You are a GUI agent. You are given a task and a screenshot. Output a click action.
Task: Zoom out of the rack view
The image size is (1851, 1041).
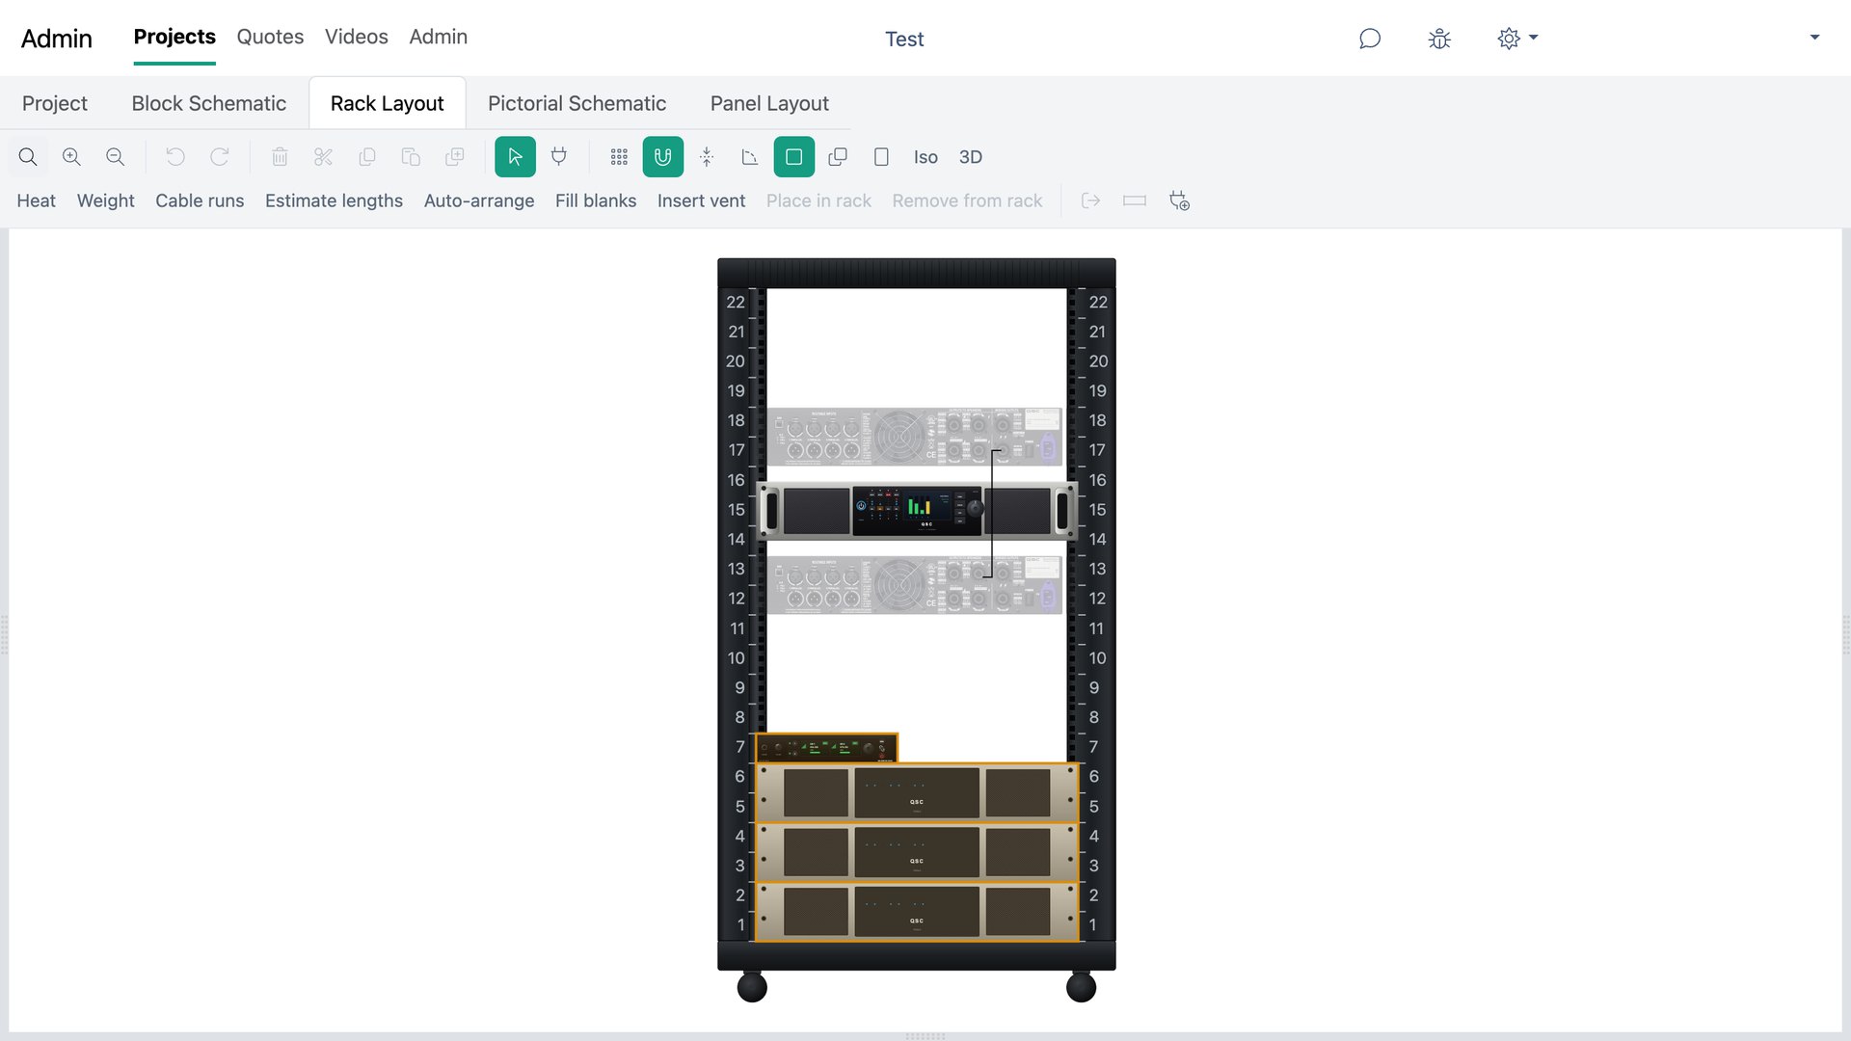pyautogui.click(x=115, y=157)
